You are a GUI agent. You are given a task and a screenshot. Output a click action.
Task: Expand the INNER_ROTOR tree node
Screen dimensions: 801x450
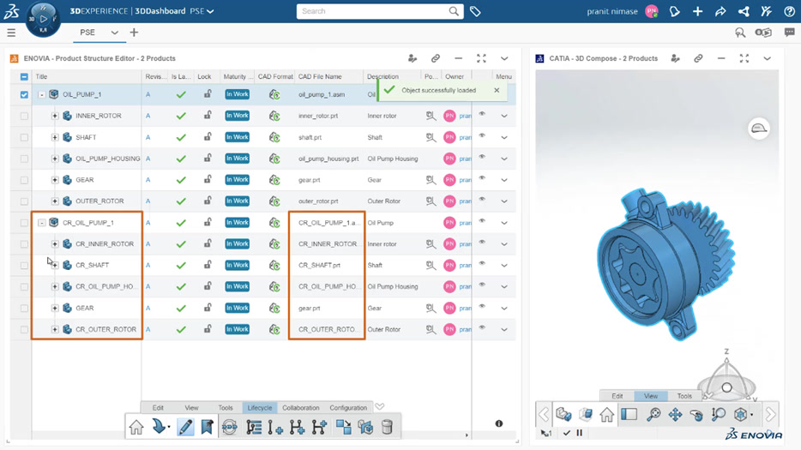[55, 116]
